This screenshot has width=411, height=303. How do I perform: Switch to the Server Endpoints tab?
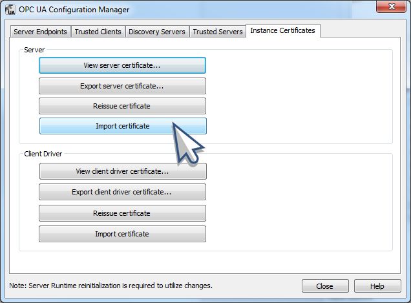click(40, 32)
